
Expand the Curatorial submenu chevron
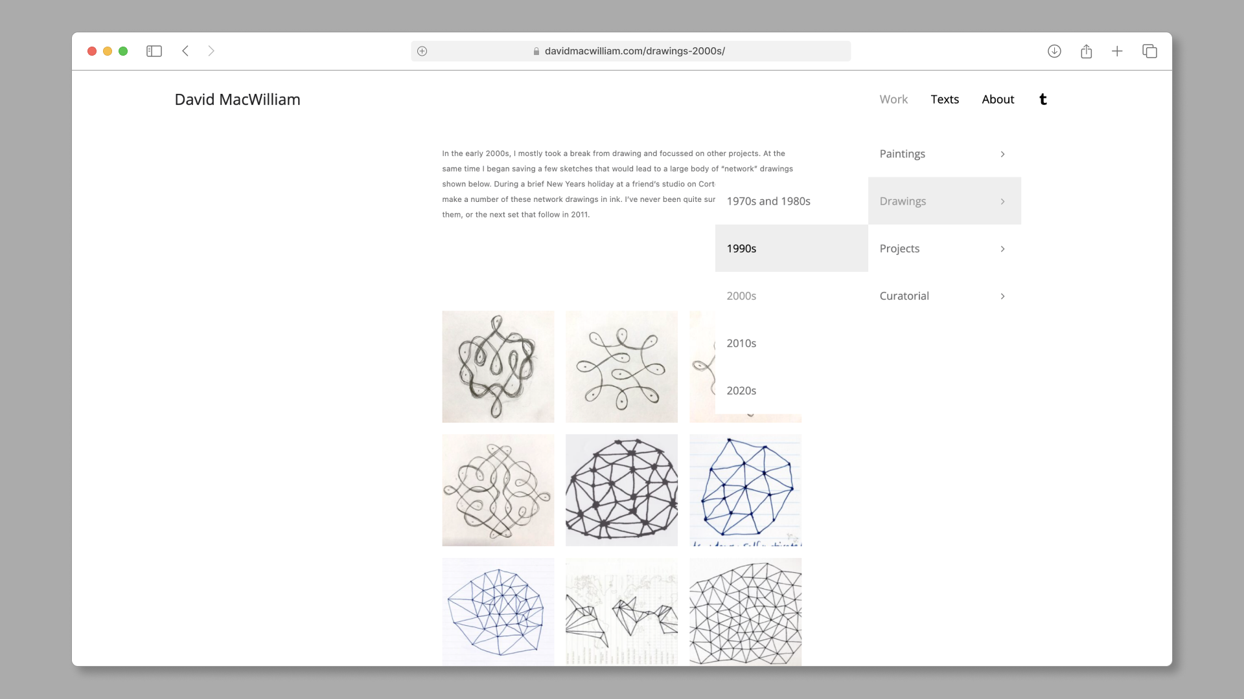tap(1002, 296)
